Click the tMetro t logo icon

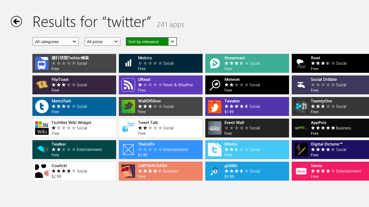coord(215,150)
